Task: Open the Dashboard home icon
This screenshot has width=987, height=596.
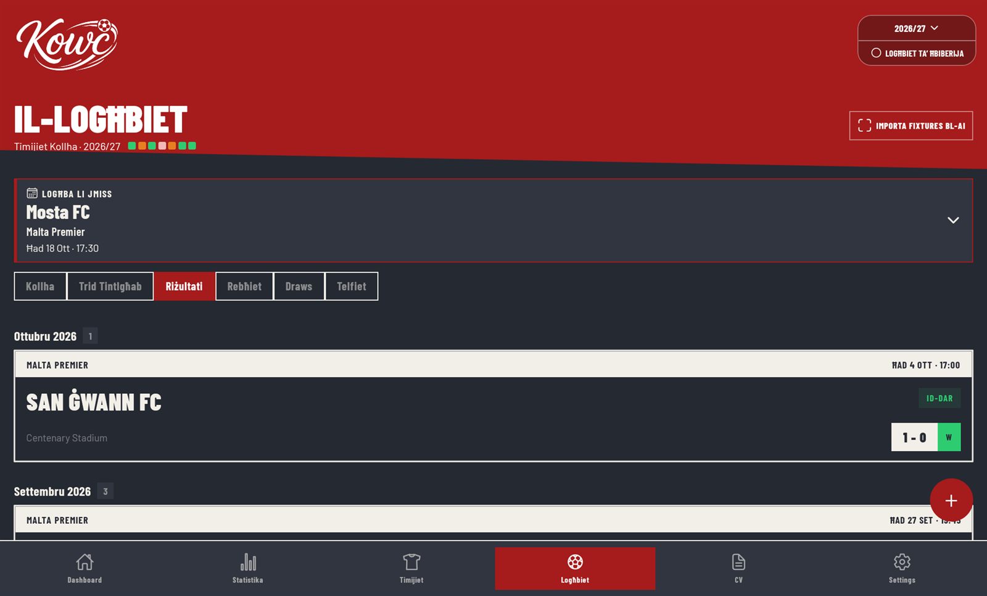Action: click(x=85, y=562)
